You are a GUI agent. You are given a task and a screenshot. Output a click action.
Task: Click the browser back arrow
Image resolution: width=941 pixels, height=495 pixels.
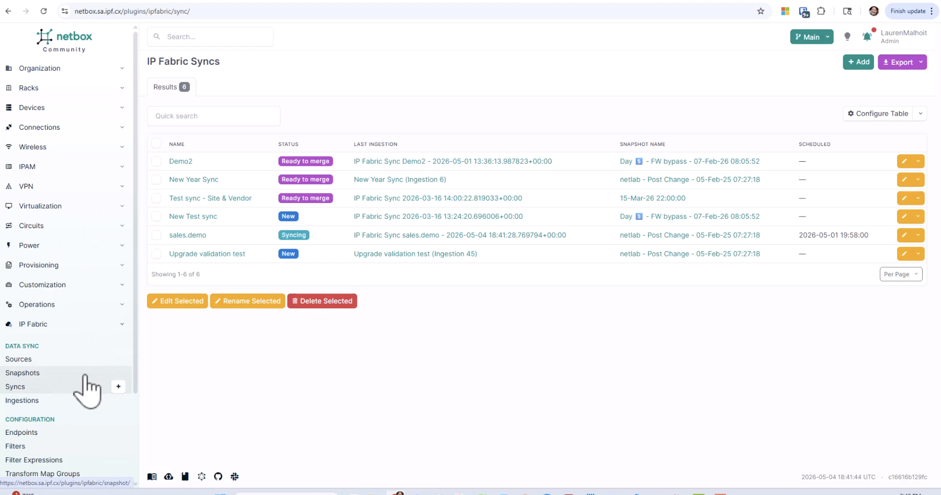pos(8,11)
